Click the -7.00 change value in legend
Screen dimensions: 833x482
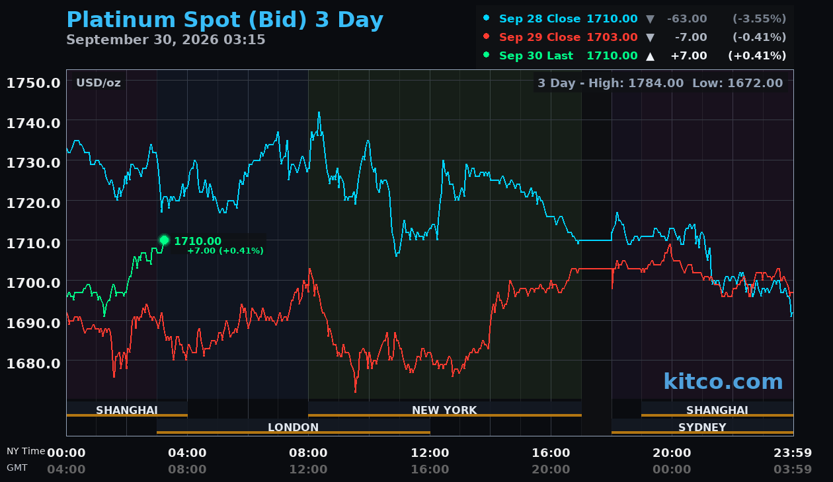click(x=691, y=38)
